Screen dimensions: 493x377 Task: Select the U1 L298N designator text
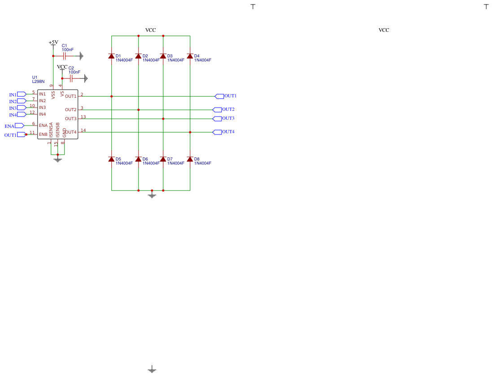pos(39,79)
